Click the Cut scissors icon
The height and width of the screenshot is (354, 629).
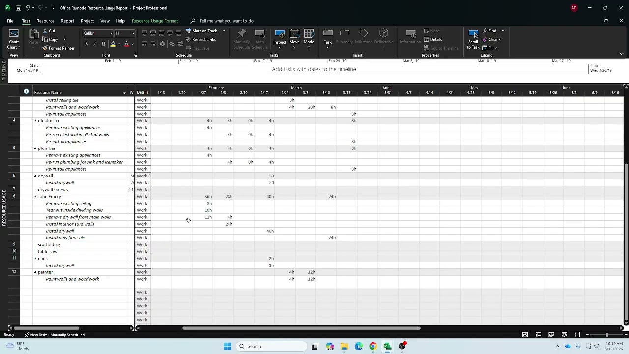point(45,31)
